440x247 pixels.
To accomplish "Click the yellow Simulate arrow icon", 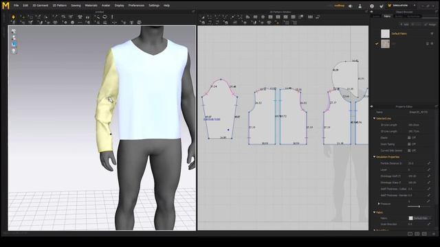I will [x=13, y=17].
